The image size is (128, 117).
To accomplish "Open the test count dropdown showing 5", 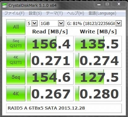I will [x=32, y=23].
